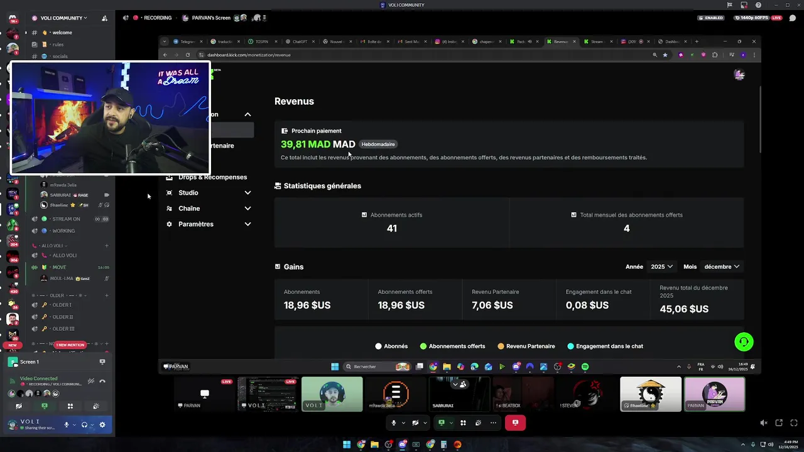Screen dimensions: 804x452
Task: Stop screen sharing in the left voice panel
Action: (x=44, y=406)
